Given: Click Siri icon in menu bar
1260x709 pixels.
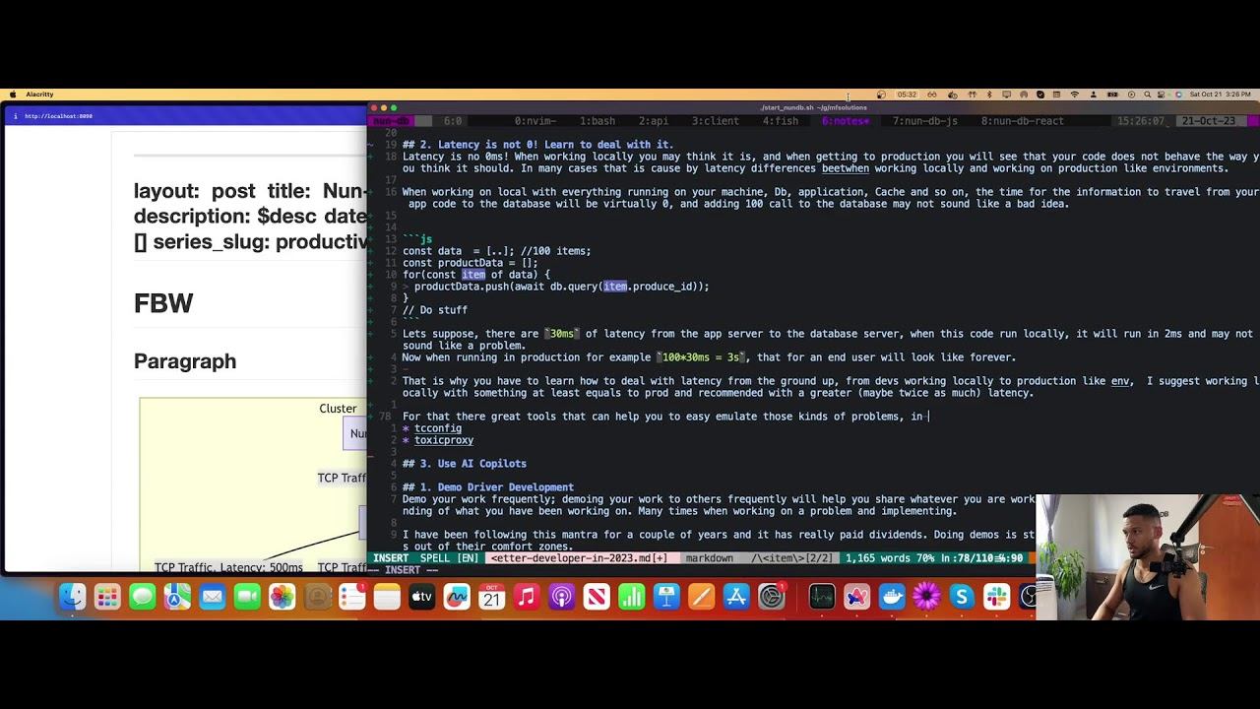Looking at the screenshot, I should tap(1178, 95).
